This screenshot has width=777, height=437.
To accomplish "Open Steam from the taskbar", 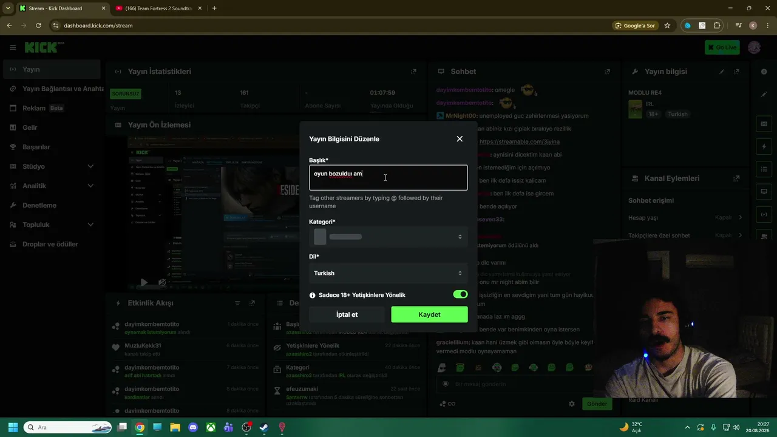I will point(264,427).
